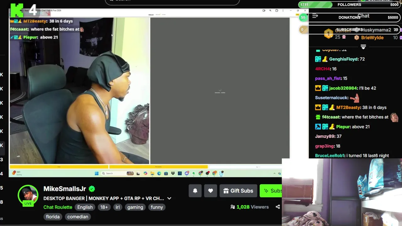Click the verified badge next to MikeSmallsJr

coord(92,189)
